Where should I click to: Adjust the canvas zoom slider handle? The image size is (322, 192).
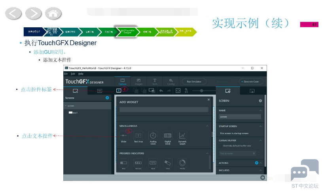point(202,91)
